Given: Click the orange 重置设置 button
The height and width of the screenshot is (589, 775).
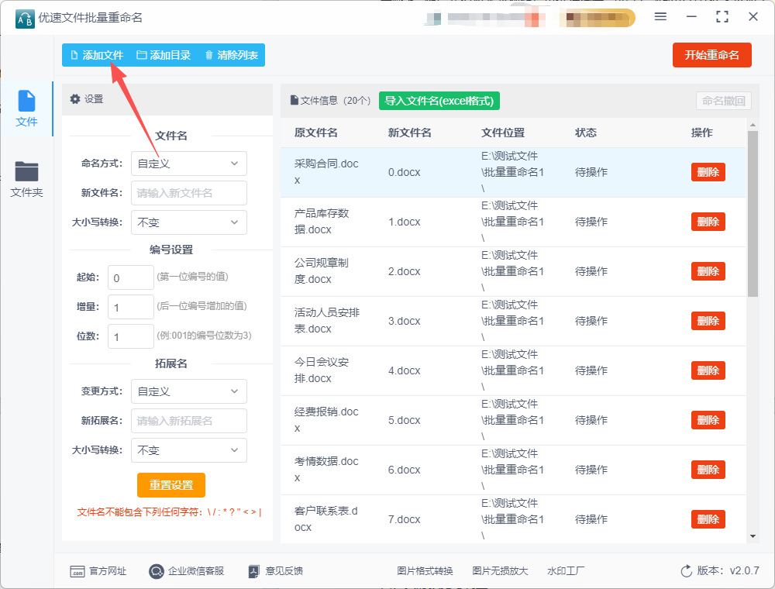Looking at the screenshot, I should [171, 485].
